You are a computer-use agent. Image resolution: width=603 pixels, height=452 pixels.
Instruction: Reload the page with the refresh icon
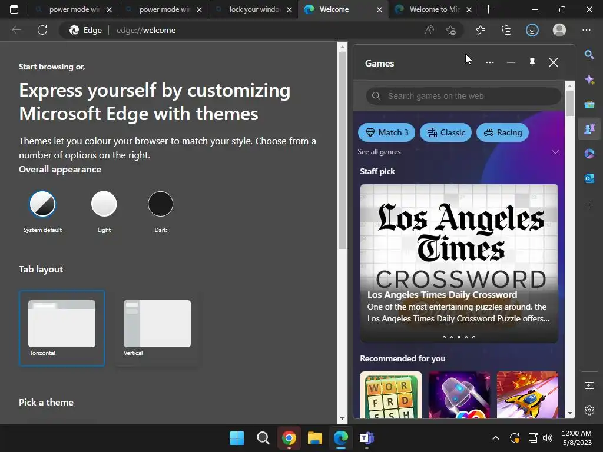(42, 30)
